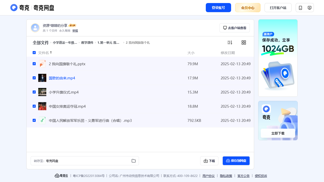Open file 国歌的由来.mp4

click(62, 78)
